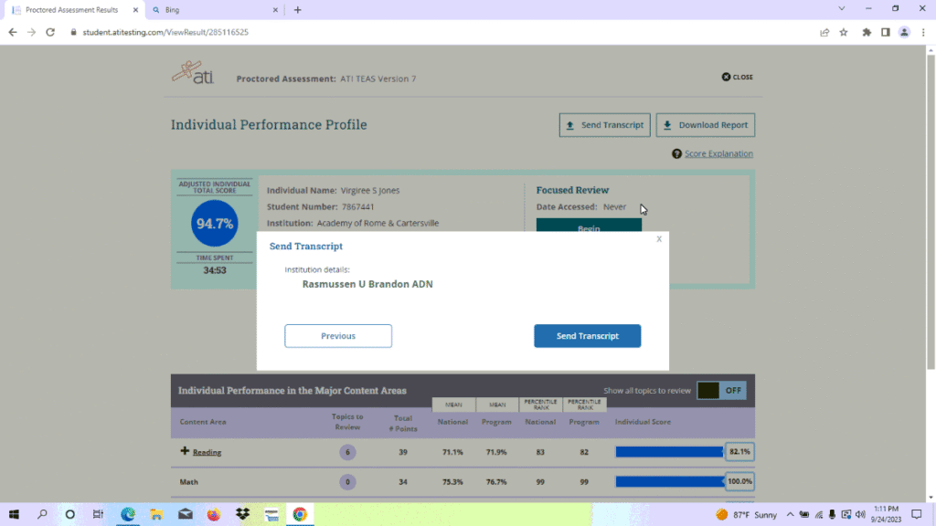Close the Send Transcript dialog with X

coord(659,239)
